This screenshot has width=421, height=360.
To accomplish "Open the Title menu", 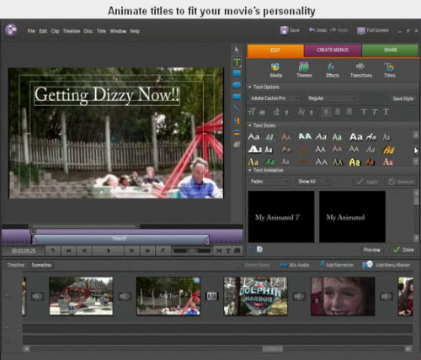I will [x=101, y=31].
